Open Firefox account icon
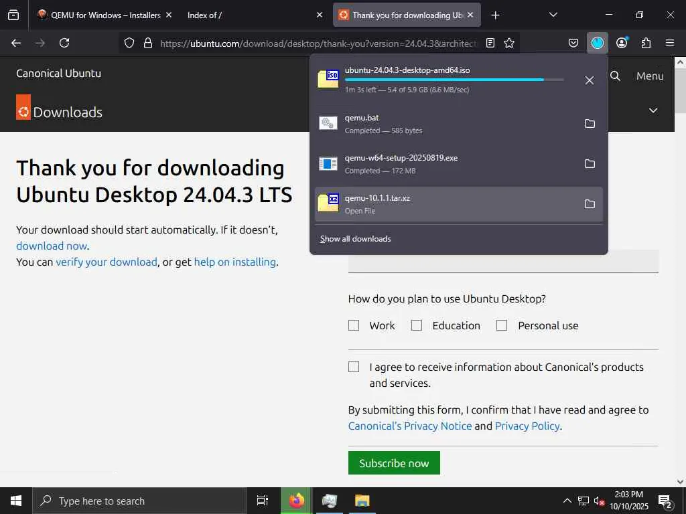Viewport: 686px width, 514px height. (x=622, y=43)
